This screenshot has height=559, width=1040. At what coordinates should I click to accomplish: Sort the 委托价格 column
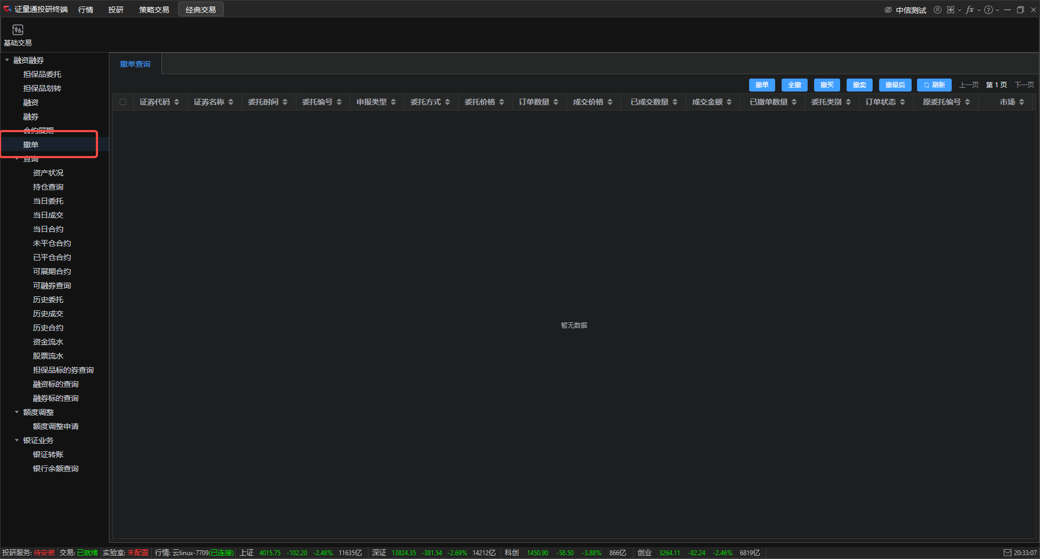point(502,102)
